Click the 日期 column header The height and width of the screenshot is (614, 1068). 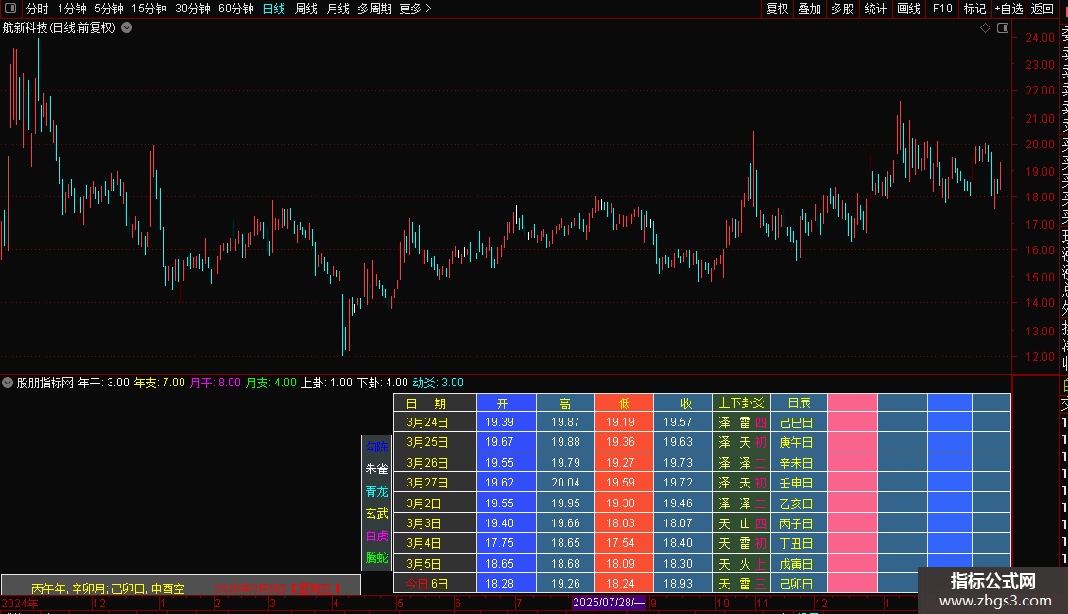(436, 403)
